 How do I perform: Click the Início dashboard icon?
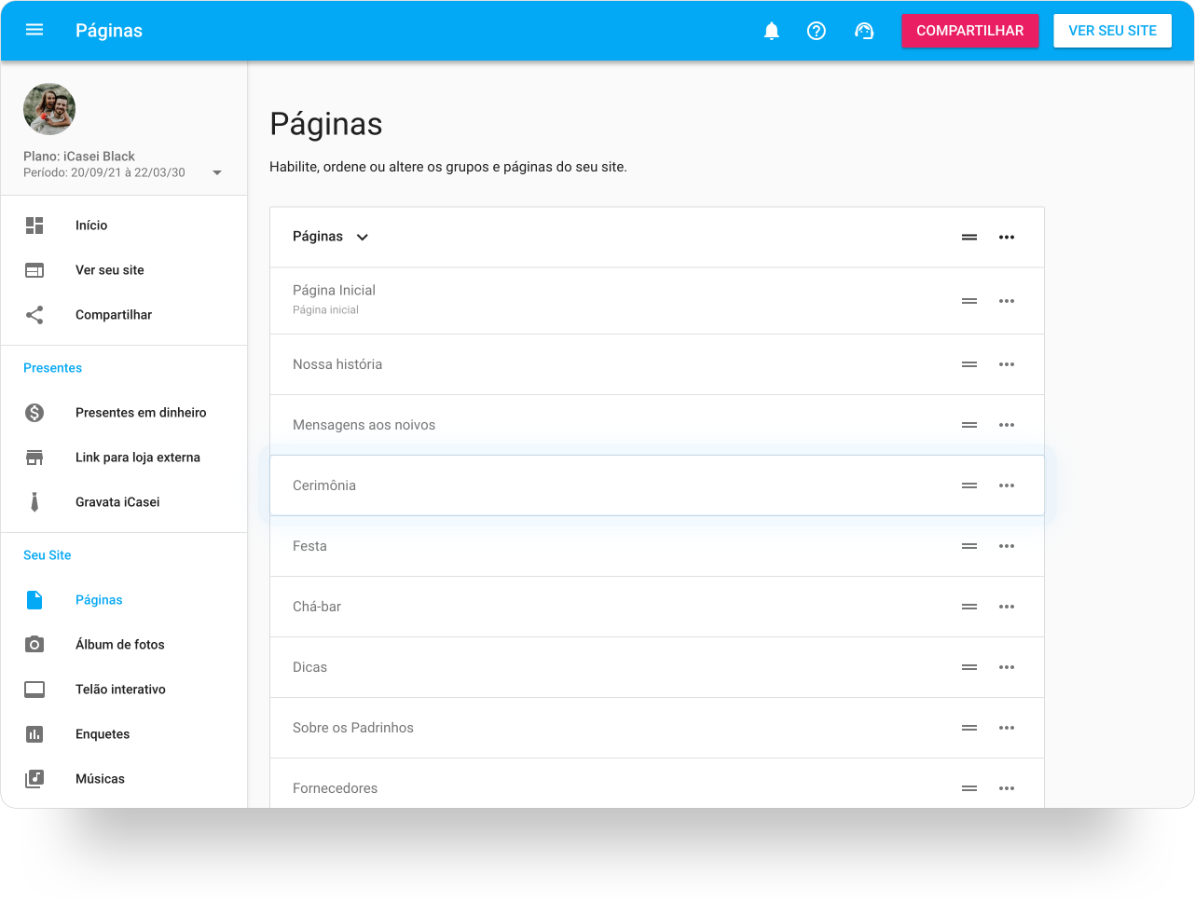34,225
